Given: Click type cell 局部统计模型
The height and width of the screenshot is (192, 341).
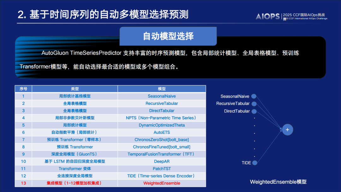Looking at the screenshot, I should click(75, 125).
